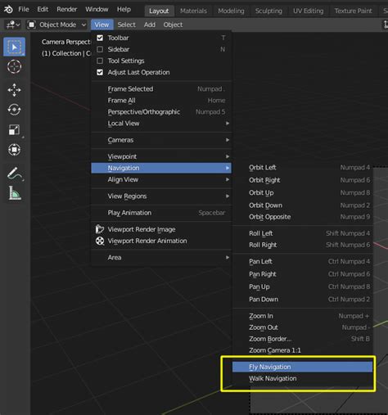Open the editor type selector icon
This screenshot has width=388, height=415.
click(13, 25)
